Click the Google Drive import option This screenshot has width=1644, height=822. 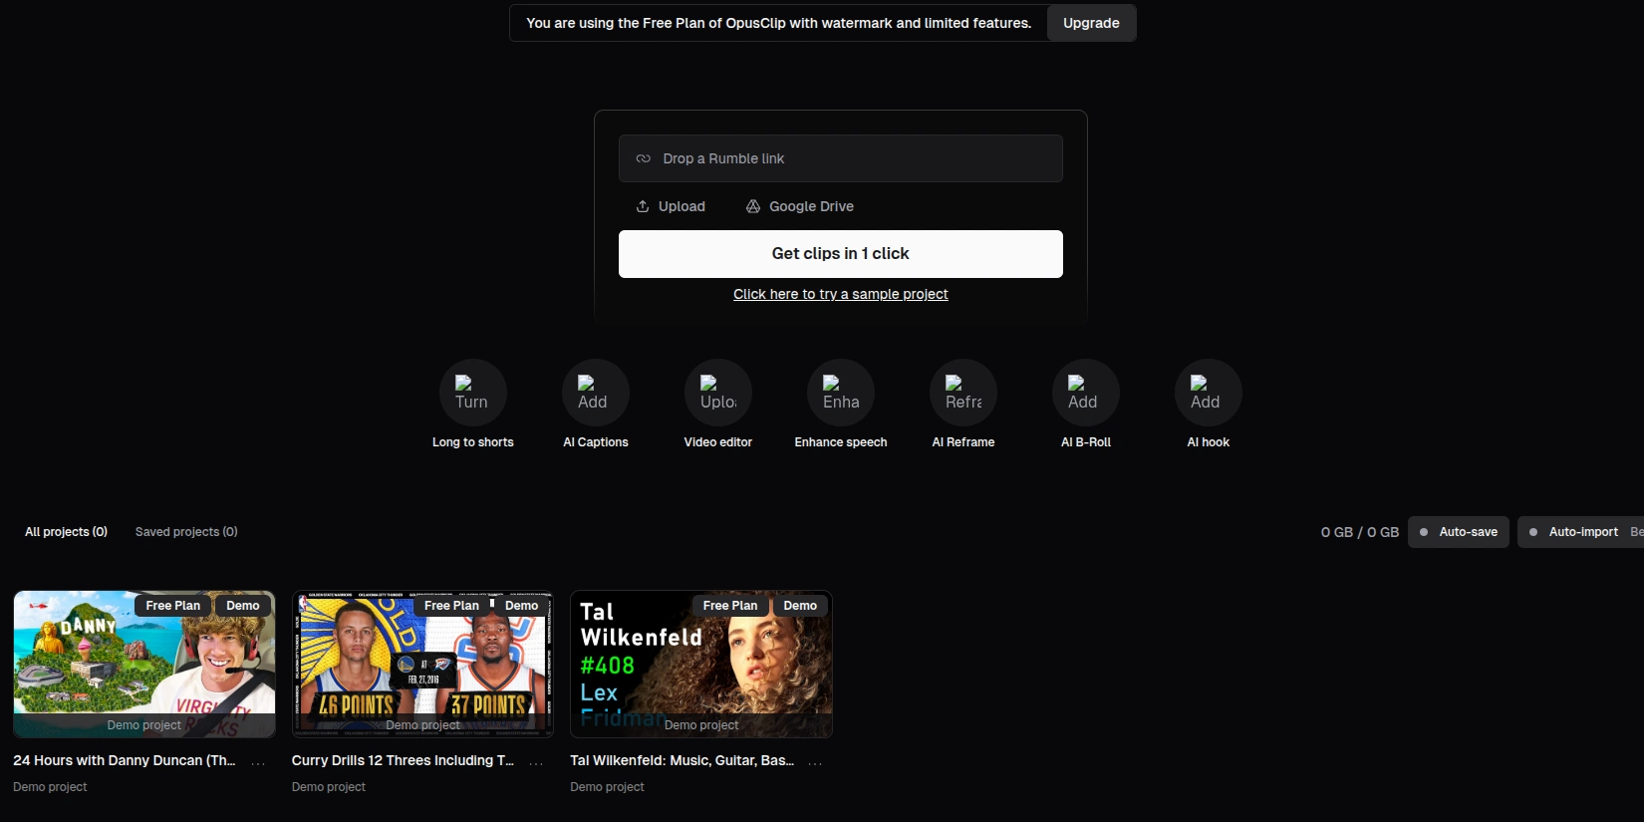click(x=799, y=206)
